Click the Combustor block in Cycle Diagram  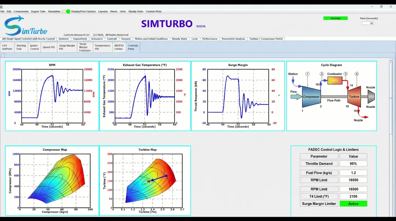tap(335, 81)
